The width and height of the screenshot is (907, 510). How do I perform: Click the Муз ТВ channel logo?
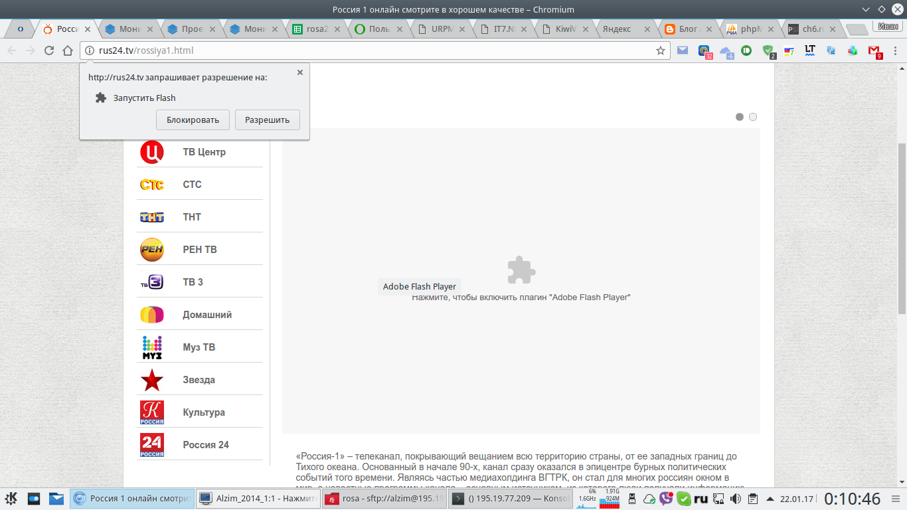point(152,347)
